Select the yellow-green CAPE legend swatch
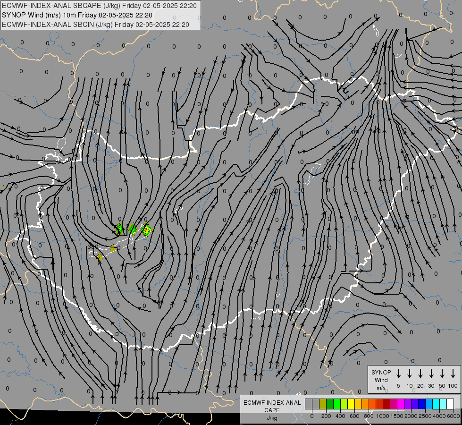Viewport: 462px width, 425px height. (344, 404)
